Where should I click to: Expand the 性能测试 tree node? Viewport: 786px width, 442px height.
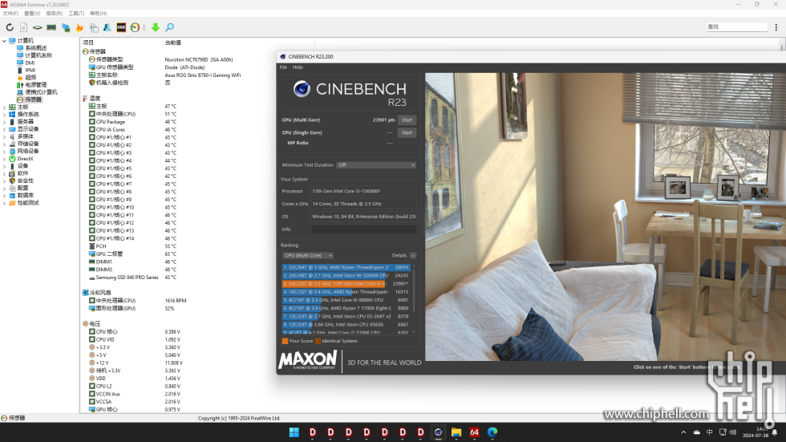point(5,203)
